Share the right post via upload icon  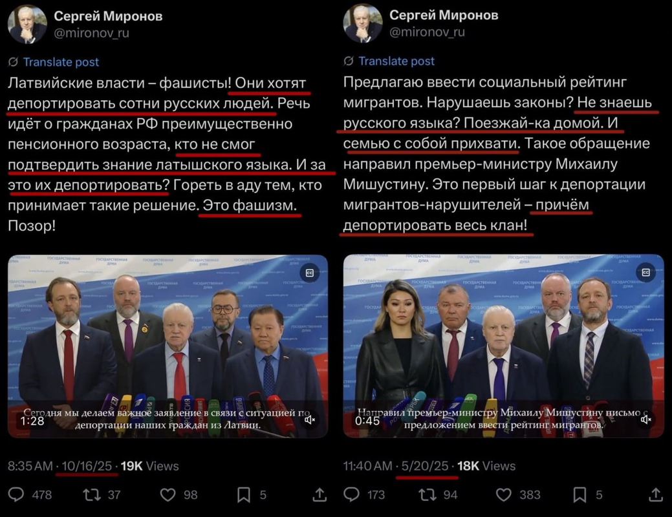coord(655,495)
